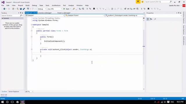Click the yellow notifications filter flag icon
Image resolution: width=186 pixels, height=104 pixels.
coord(138,2)
